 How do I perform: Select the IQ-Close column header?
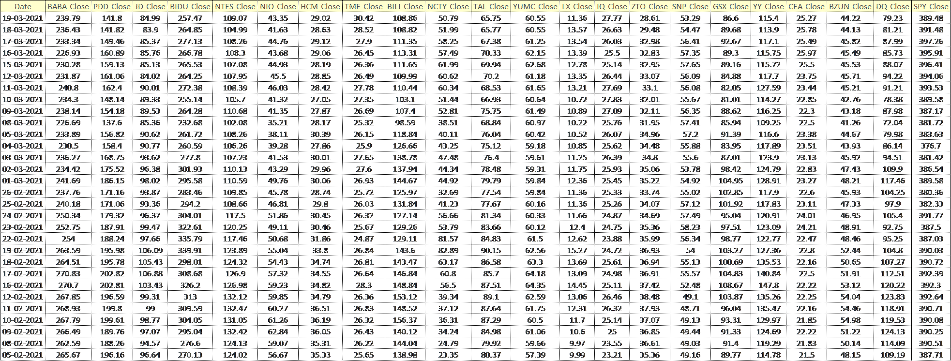click(x=612, y=6)
